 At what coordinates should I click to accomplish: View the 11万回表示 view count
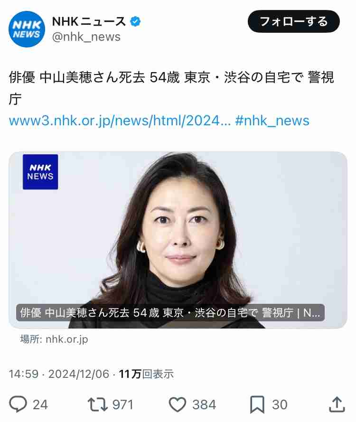point(146,374)
